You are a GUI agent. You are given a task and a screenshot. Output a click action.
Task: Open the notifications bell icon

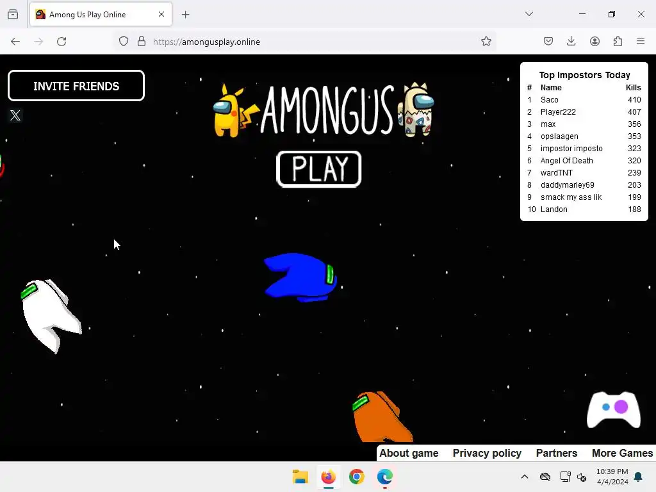[639, 477]
